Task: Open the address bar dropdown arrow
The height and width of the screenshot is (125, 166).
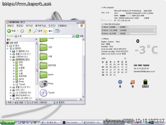Action: (73, 36)
